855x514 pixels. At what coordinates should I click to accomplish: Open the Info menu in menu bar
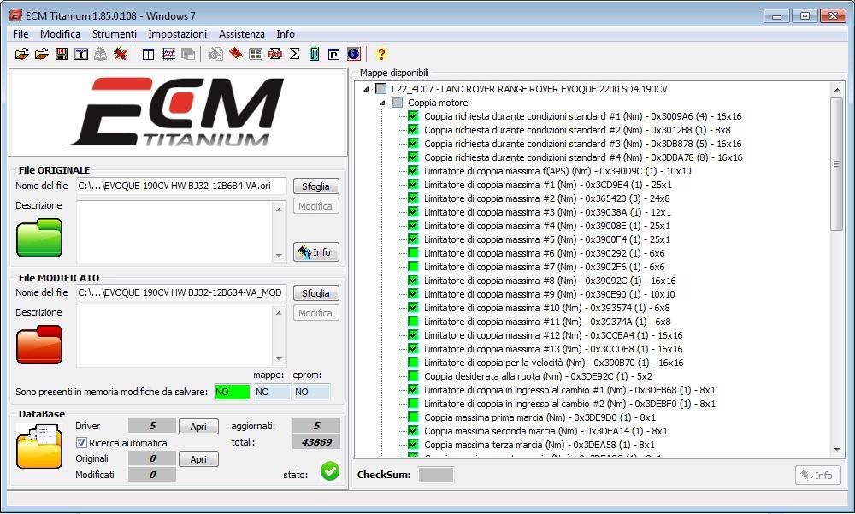tap(286, 34)
